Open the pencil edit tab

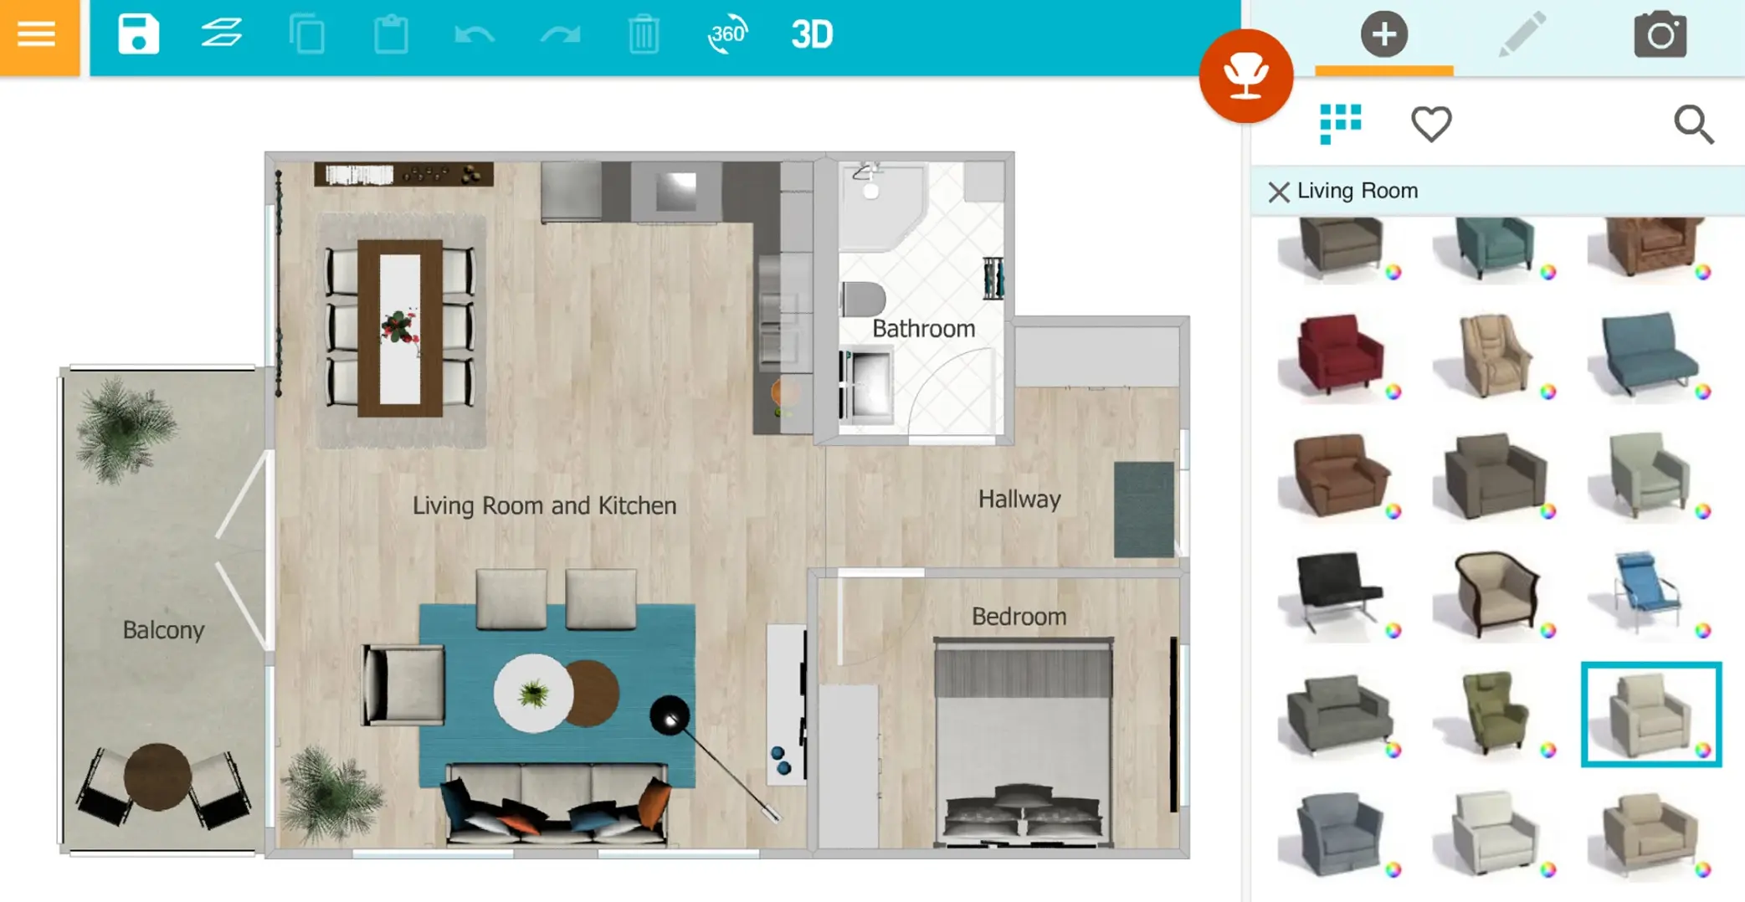tap(1522, 34)
